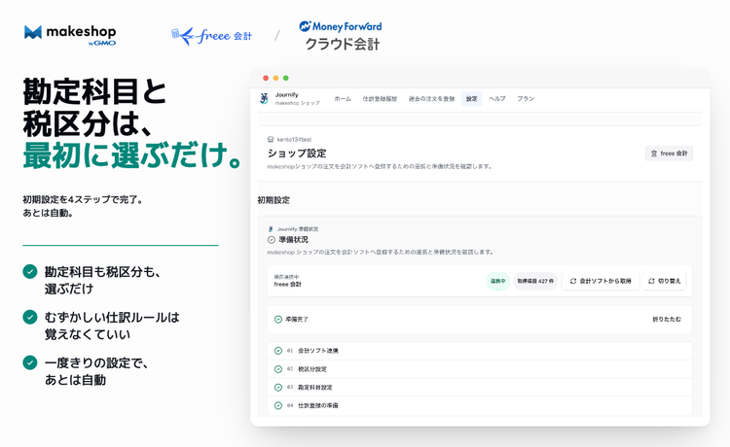
Task: Click the 会計ソフトから取得 button
Action: [x=601, y=281]
